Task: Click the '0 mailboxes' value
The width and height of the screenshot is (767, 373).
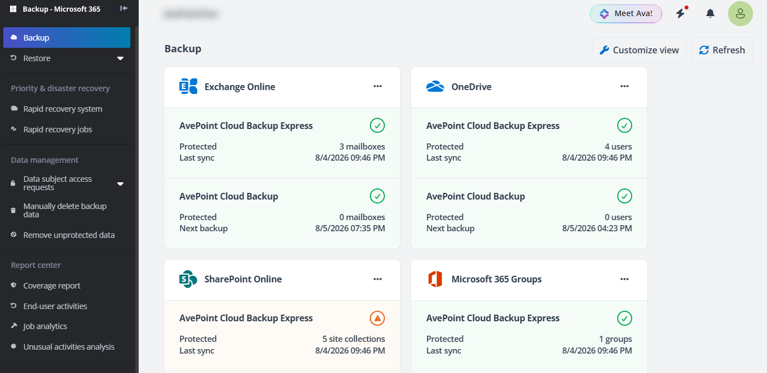Action: pos(362,217)
